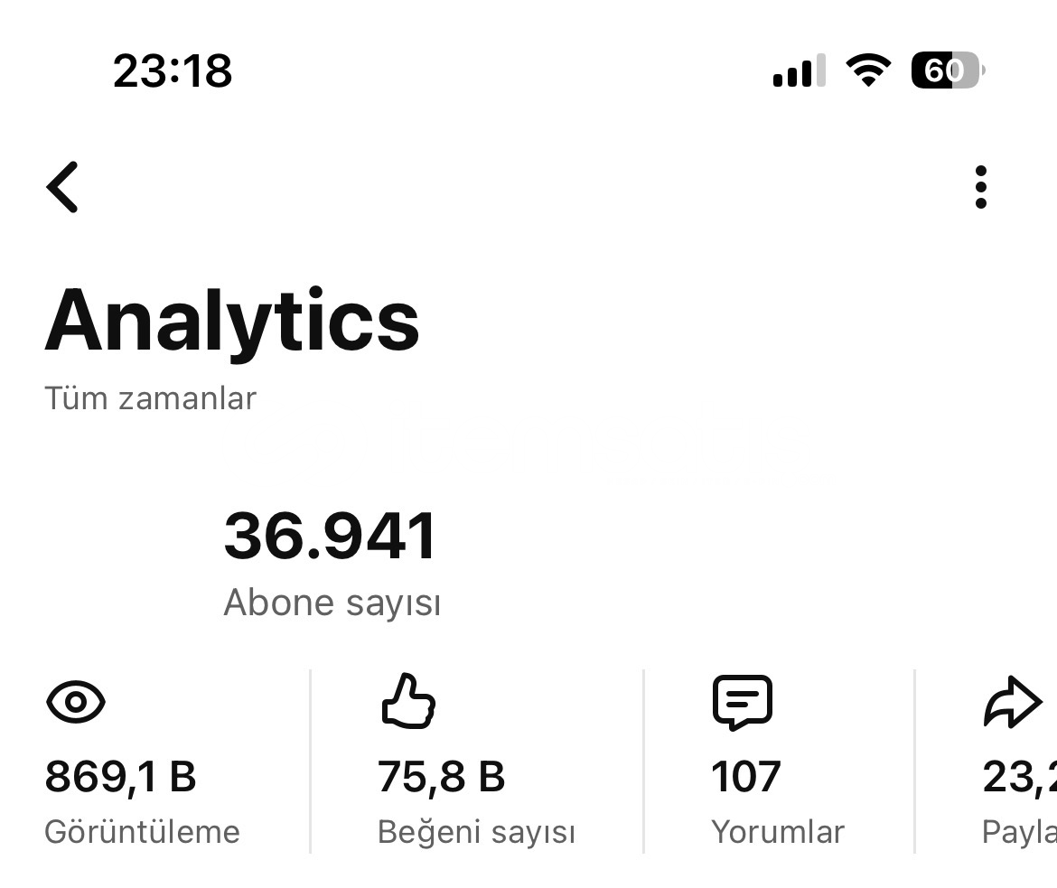Open the three-dot more options menu
This screenshot has width=1057, height=888.
pyautogui.click(x=981, y=187)
